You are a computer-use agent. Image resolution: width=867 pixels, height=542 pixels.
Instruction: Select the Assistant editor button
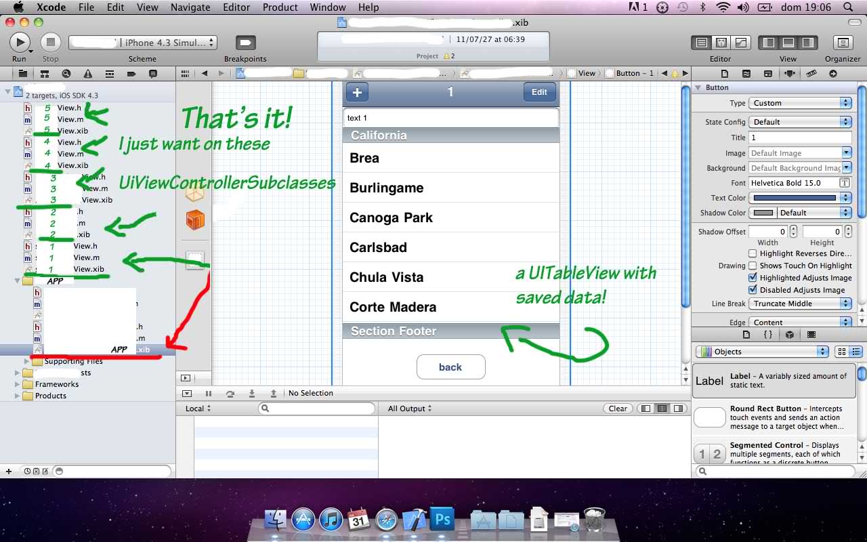[x=721, y=43]
